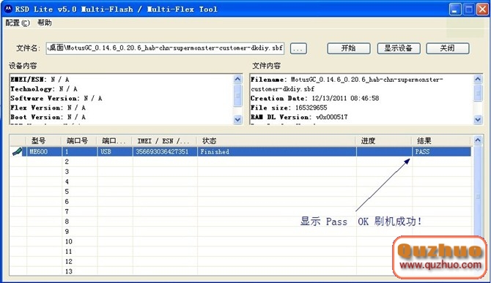This screenshot has width=491, height=283.
Task: Click device info panel up arrow
Action: click(x=237, y=79)
